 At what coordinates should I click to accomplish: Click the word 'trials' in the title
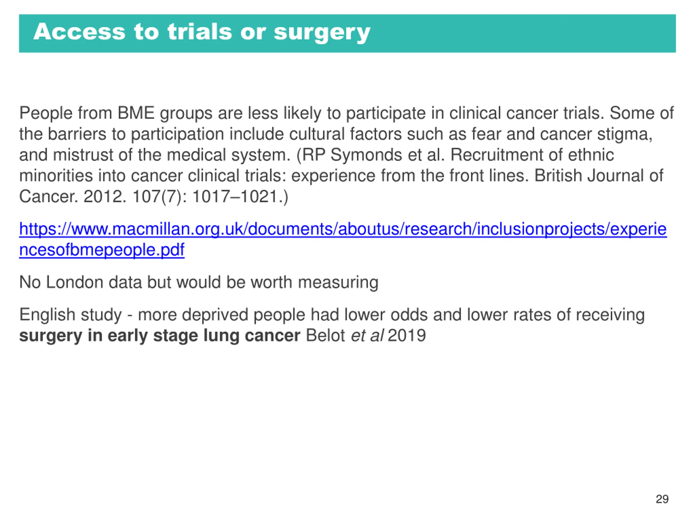pyautogui.click(x=200, y=32)
